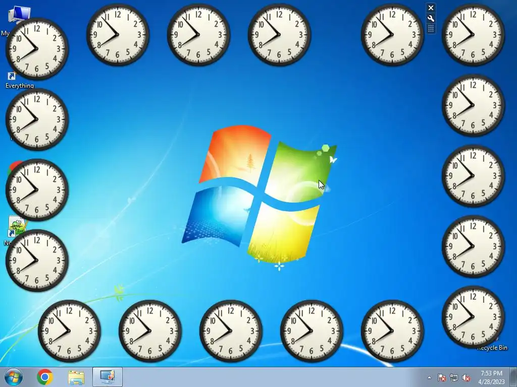Show hidden tray icons arrow

[x=429, y=377]
